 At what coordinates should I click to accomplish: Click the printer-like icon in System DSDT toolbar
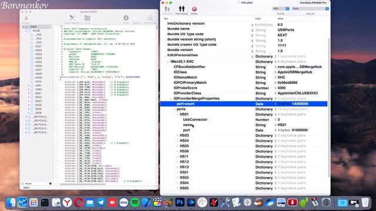150,18
